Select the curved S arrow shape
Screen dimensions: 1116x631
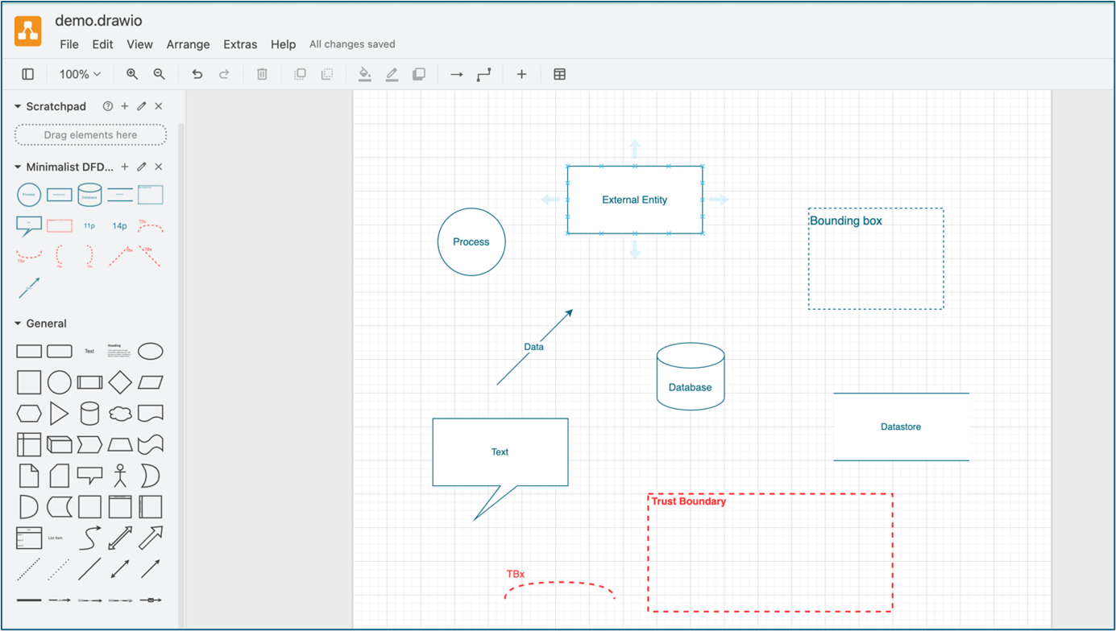89,538
